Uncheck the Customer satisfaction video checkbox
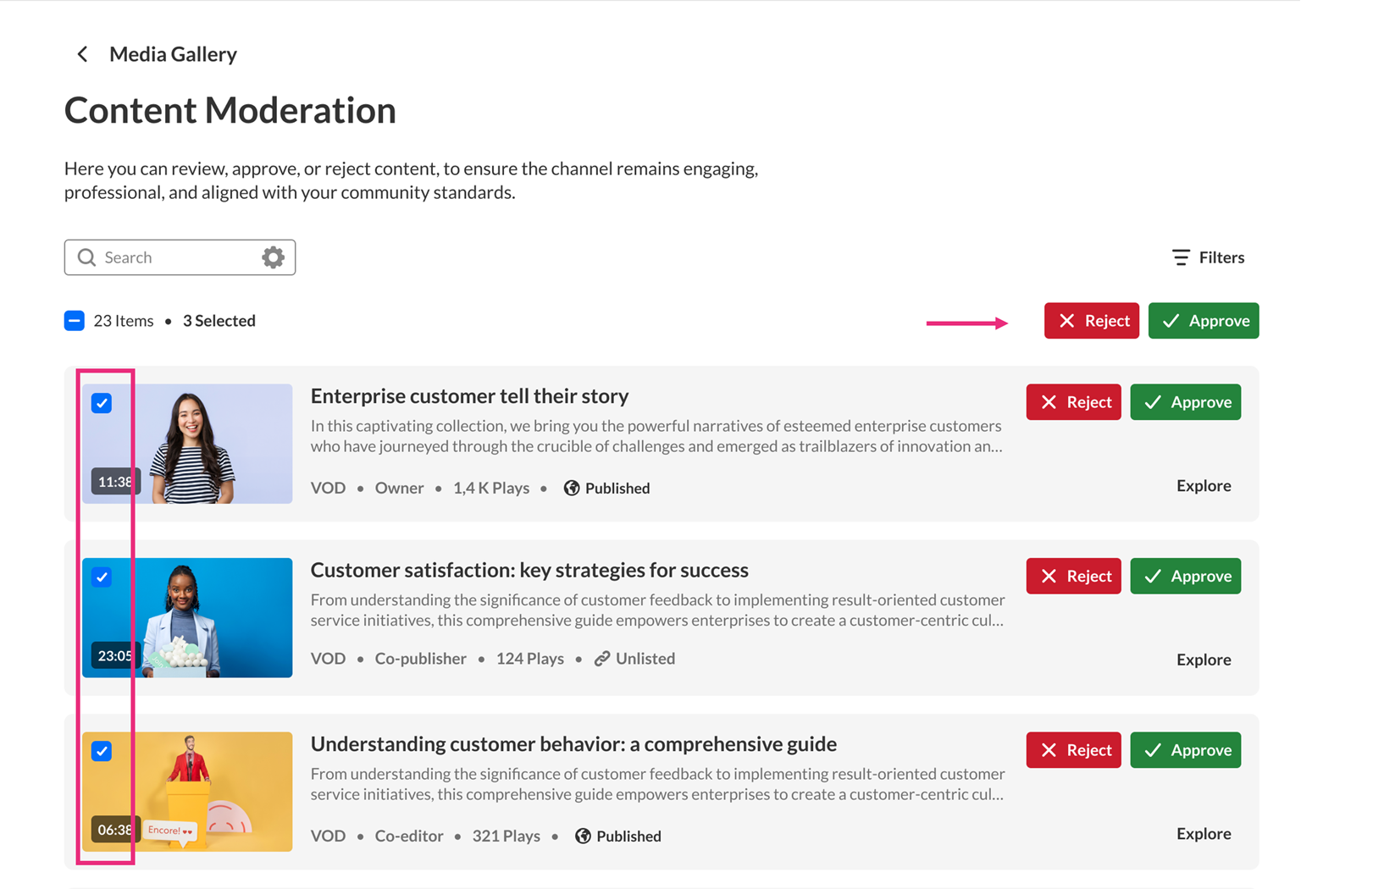This screenshot has height=889, width=1395. tap(102, 577)
